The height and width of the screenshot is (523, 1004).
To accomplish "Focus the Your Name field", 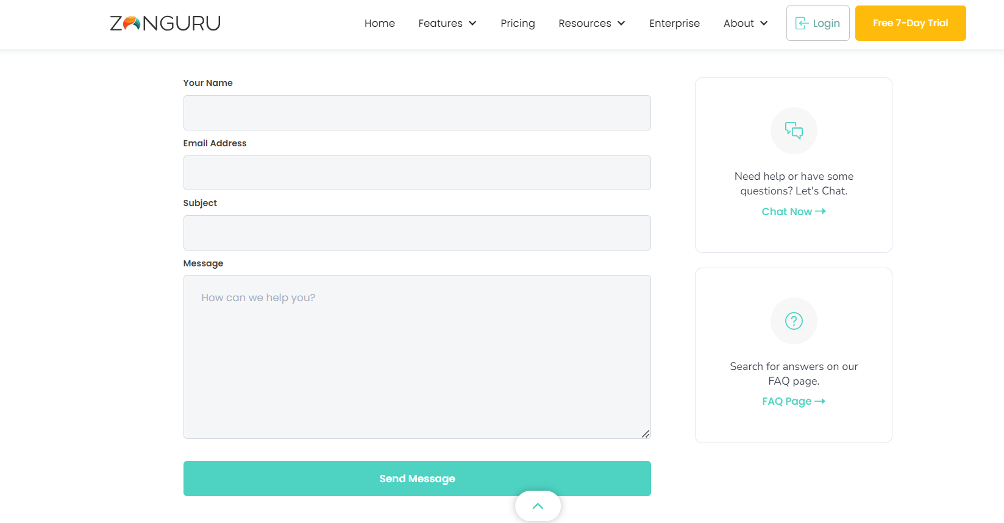I will (x=417, y=113).
